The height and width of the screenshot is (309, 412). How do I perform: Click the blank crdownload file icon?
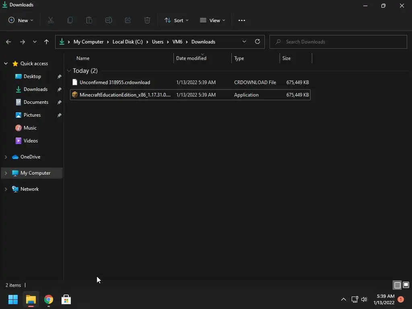coord(75,82)
